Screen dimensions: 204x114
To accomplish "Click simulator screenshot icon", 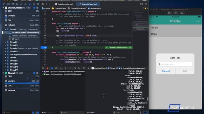I will pos(169,13).
